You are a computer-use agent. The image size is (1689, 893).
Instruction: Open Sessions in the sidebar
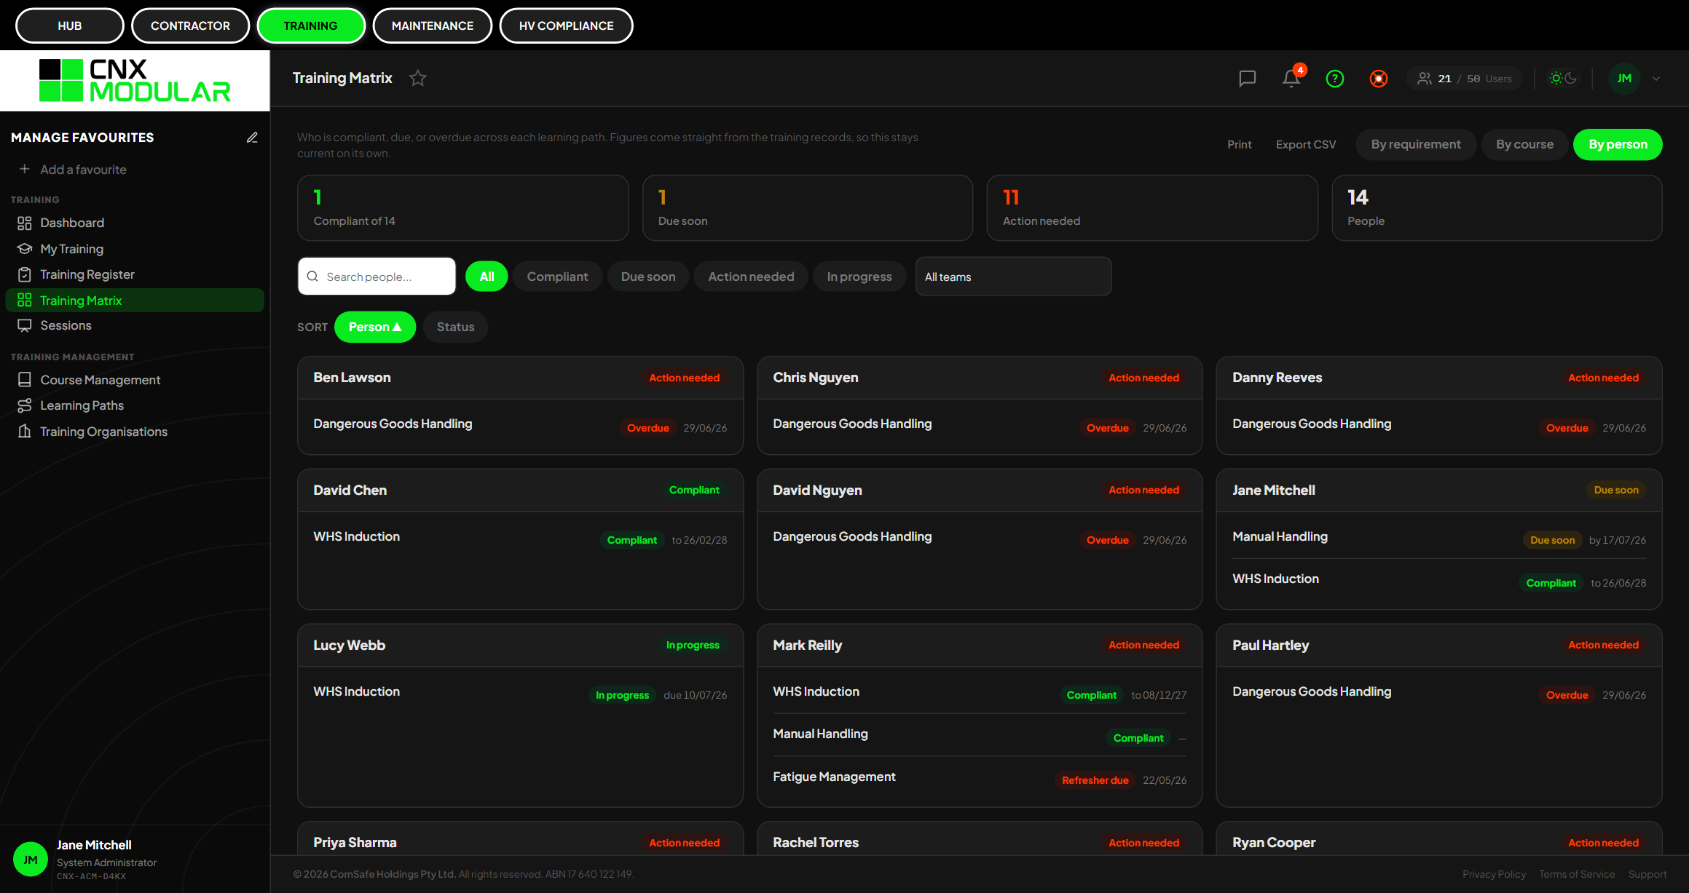[135, 325]
